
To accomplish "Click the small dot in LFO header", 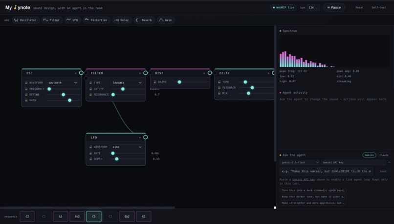I will pos(140,137).
